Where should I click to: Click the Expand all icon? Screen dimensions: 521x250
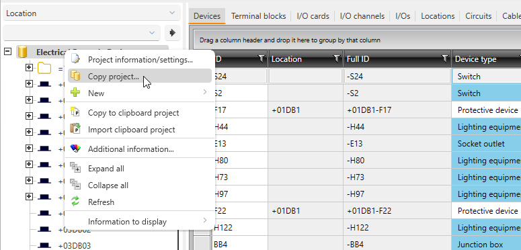[75, 168]
